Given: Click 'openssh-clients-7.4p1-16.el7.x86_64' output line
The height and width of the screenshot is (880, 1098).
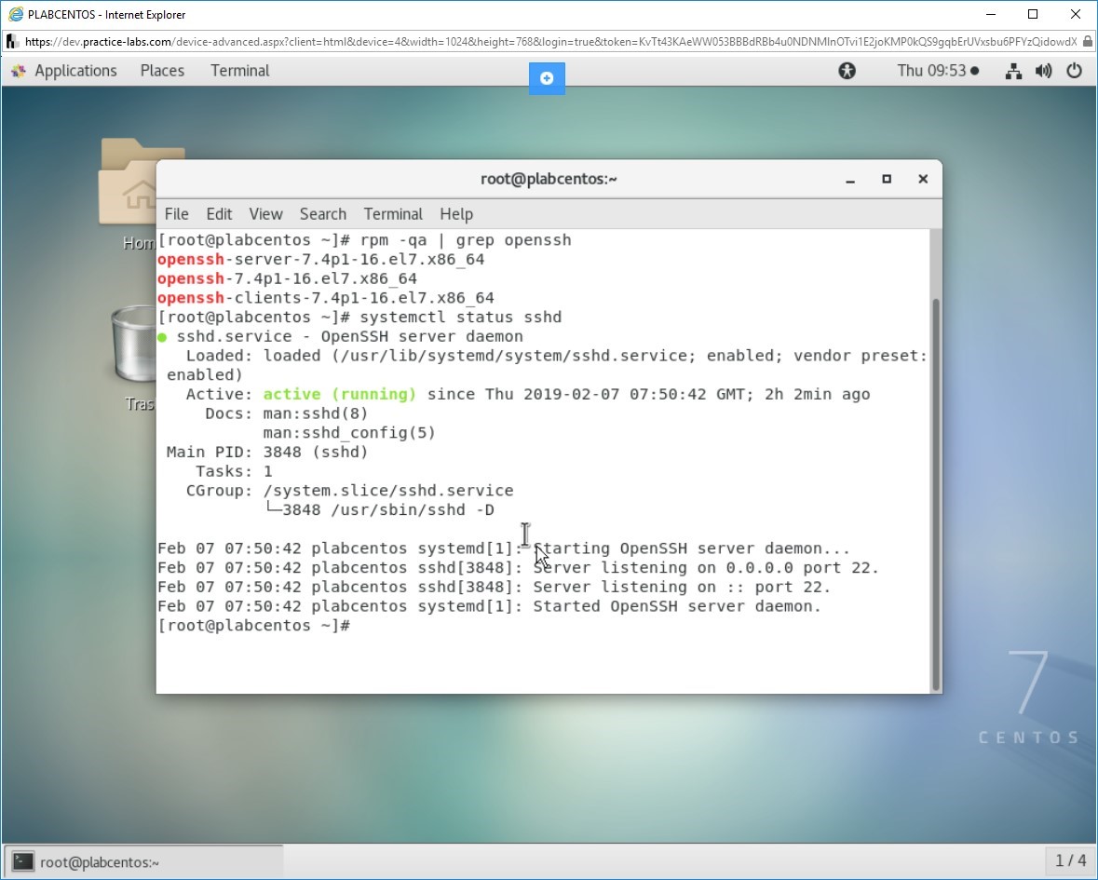Looking at the screenshot, I should click(326, 298).
